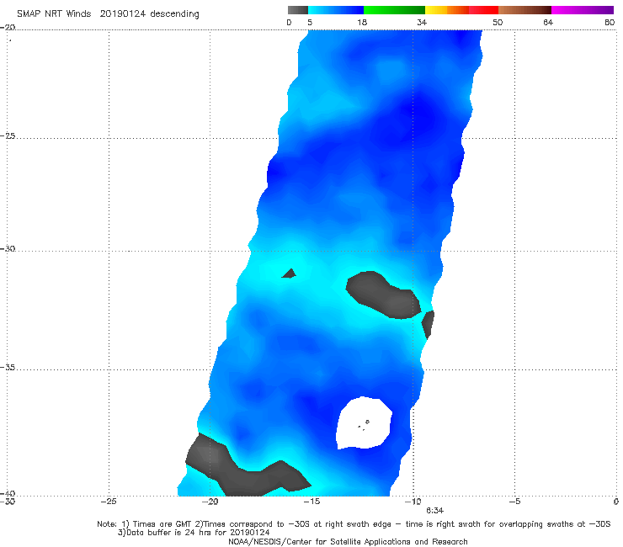
Task: Click the "34" label under the color bar
Action: [422, 23]
